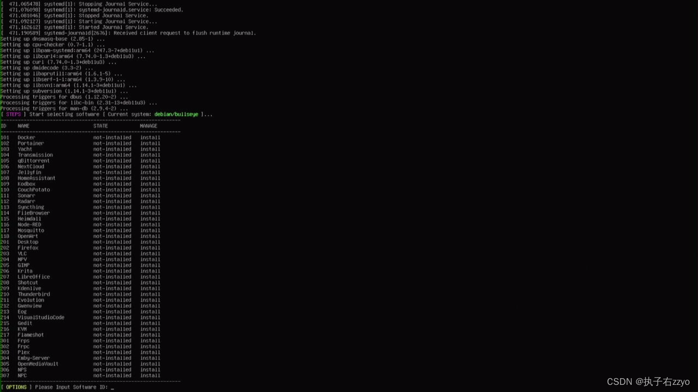Viewport: 698px width, 392px height.
Task: Click the KVM entry
Action: coord(22,329)
